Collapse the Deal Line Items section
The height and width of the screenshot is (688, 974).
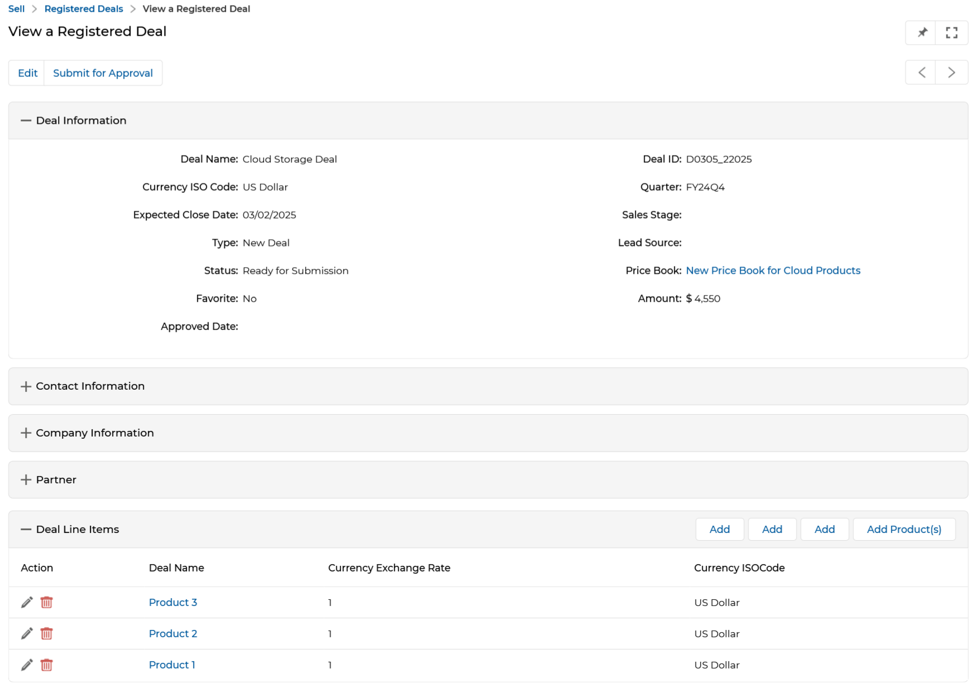(26, 529)
